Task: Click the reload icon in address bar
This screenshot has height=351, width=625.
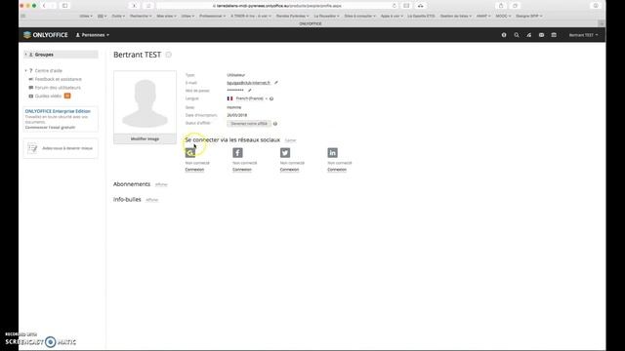Action: [x=395, y=6]
